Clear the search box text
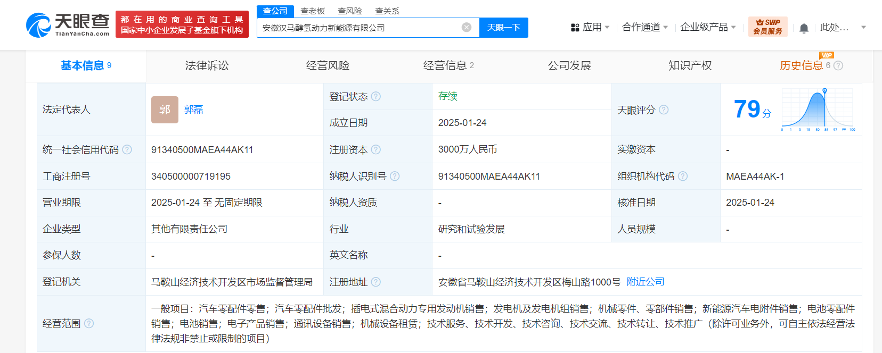 [467, 28]
